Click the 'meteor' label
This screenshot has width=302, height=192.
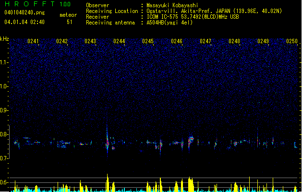click(68, 15)
